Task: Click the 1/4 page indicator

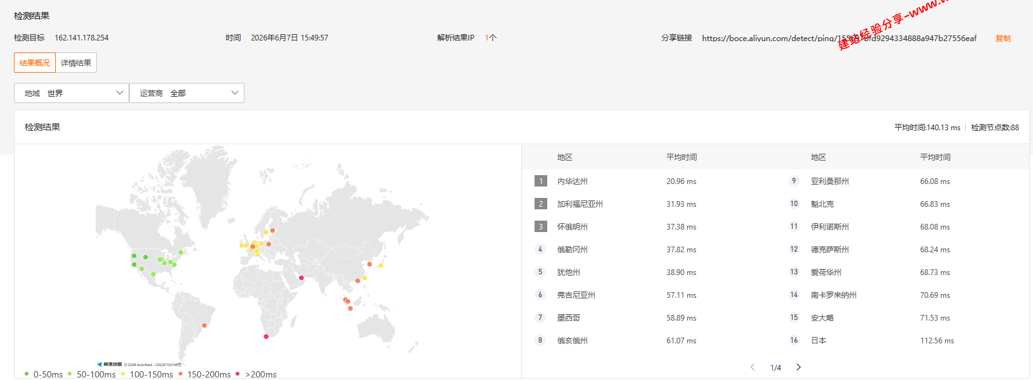Action: pyautogui.click(x=775, y=367)
